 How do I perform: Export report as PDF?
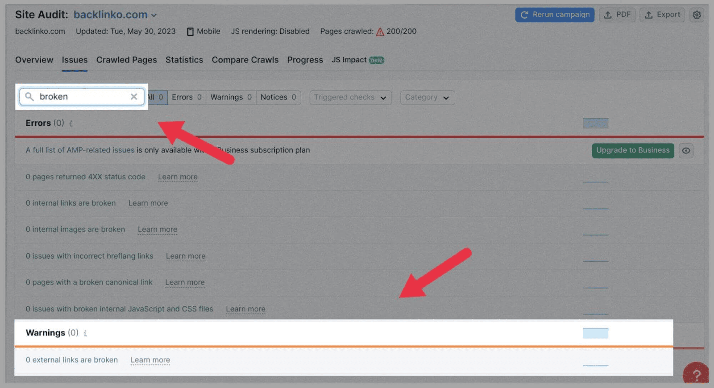[x=617, y=15]
